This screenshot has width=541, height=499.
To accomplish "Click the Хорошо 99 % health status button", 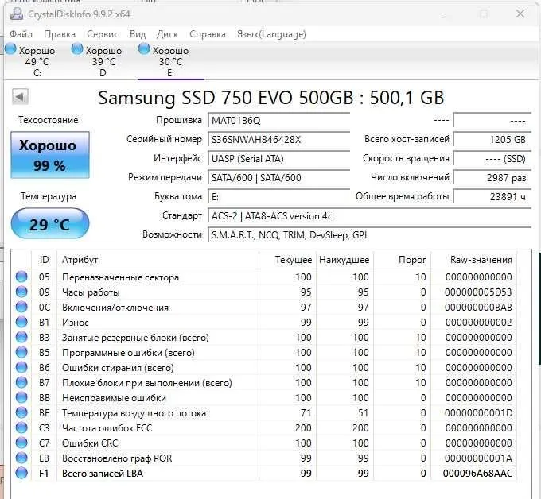I will (50, 155).
